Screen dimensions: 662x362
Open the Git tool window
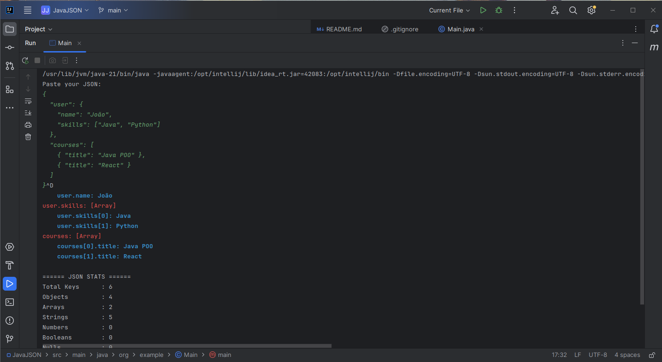(10, 339)
